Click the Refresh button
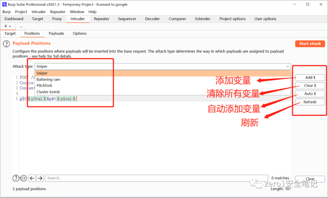The image size is (328, 198). tap(310, 102)
